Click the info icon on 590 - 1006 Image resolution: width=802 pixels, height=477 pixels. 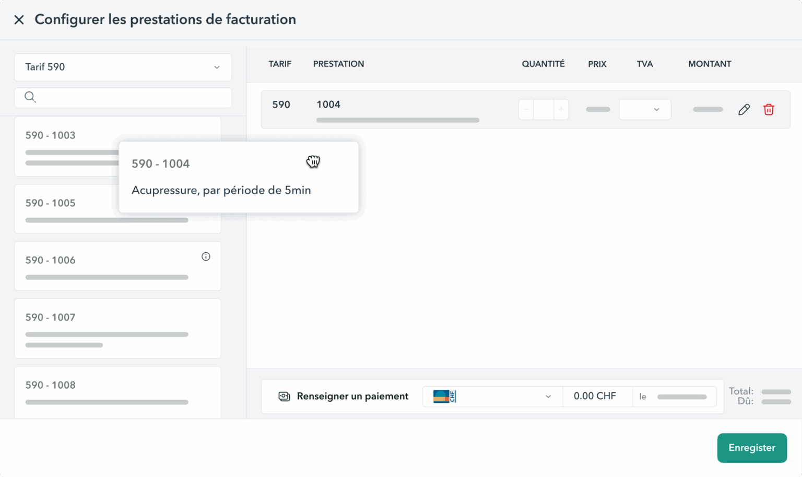[206, 257]
